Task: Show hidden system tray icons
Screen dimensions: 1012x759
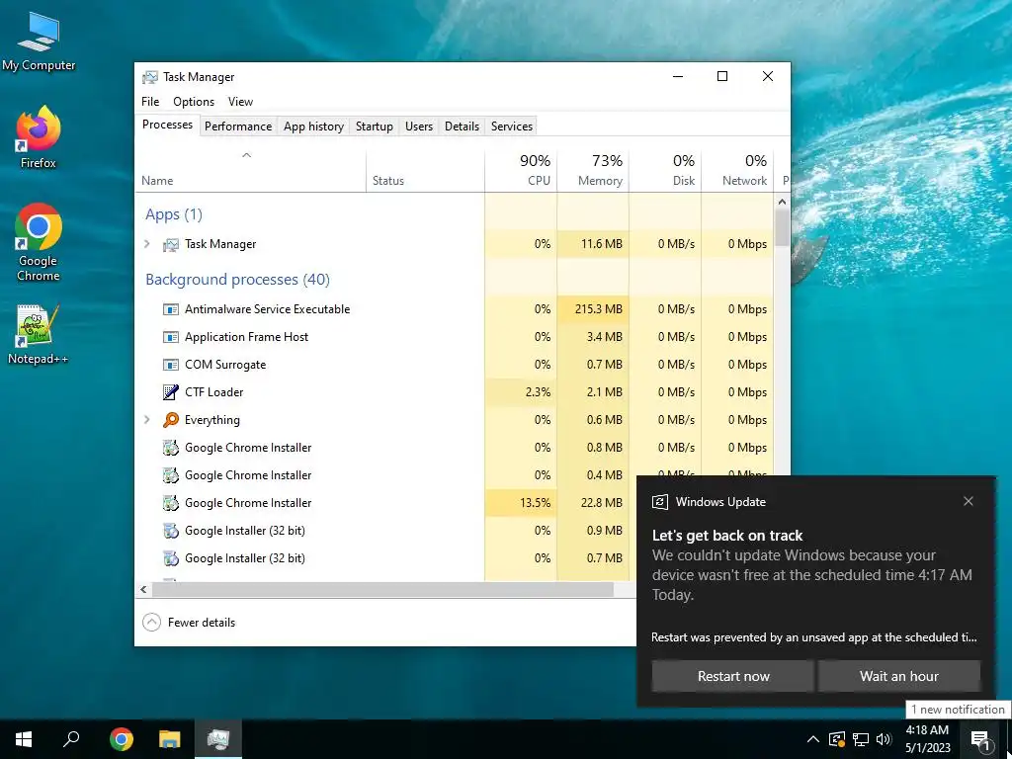Action: (x=813, y=739)
